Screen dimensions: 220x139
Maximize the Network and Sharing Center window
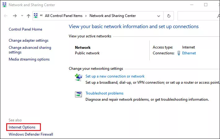[206, 5]
